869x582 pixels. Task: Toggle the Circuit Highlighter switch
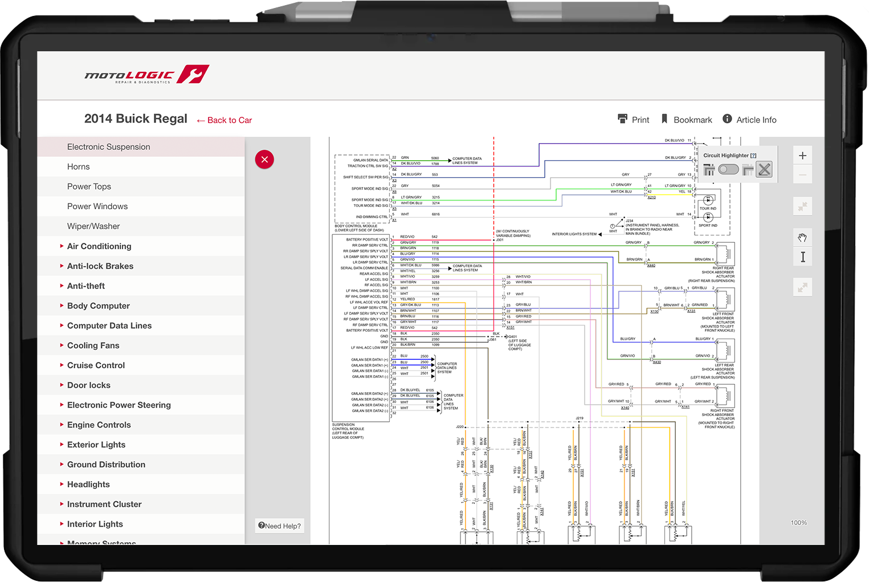pyautogui.click(x=728, y=169)
